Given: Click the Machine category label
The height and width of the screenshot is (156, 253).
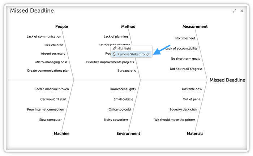Looking at the screenshot, I should coord(62,134).
